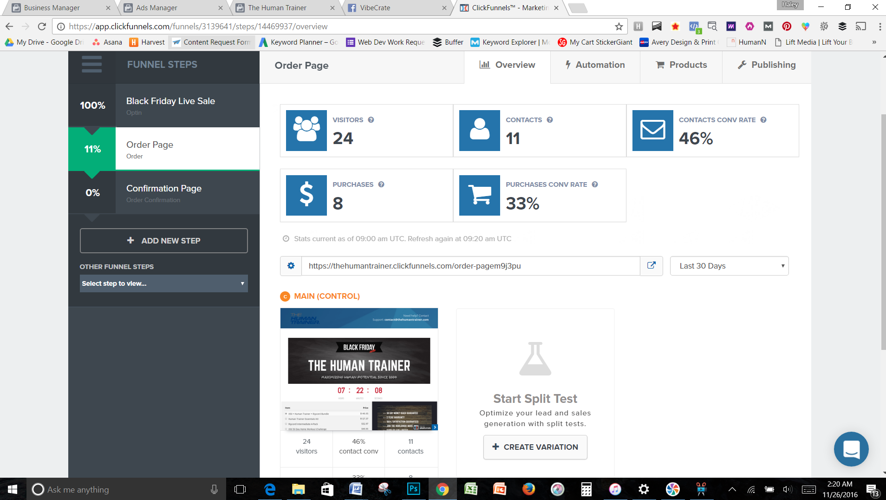Click the Cortana Ask me anything box

125,489
